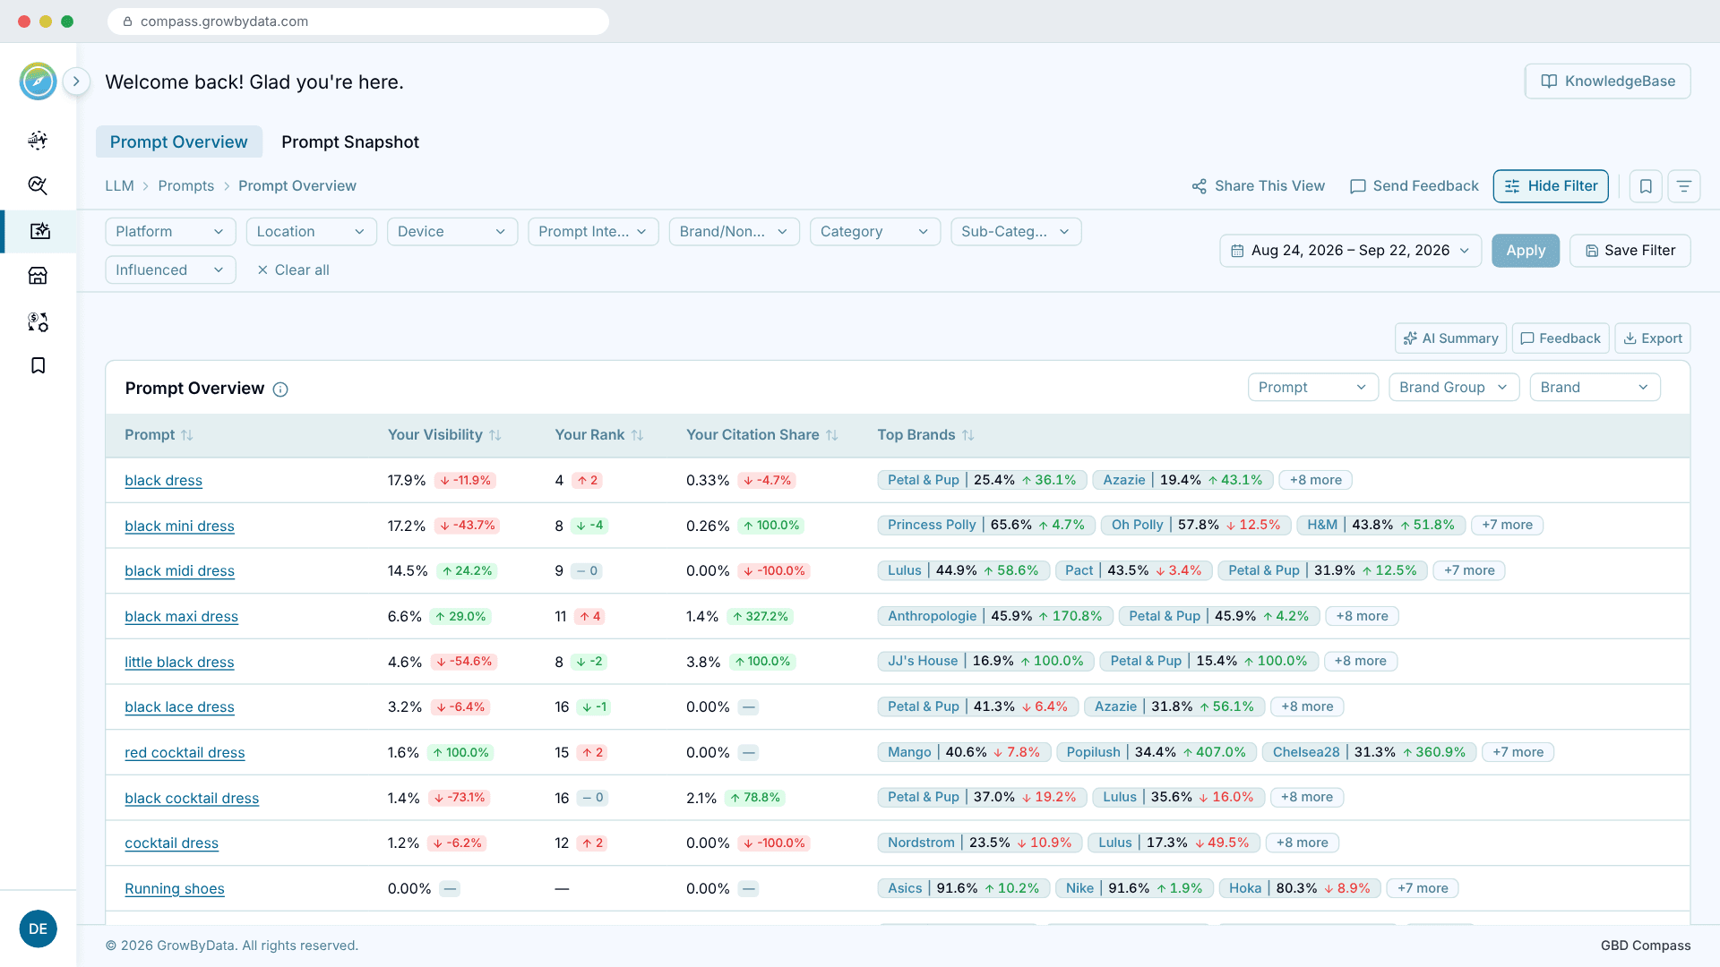Open the black mini dress prompt
This screenshot has width=1720, height=967.
[179, 526]
